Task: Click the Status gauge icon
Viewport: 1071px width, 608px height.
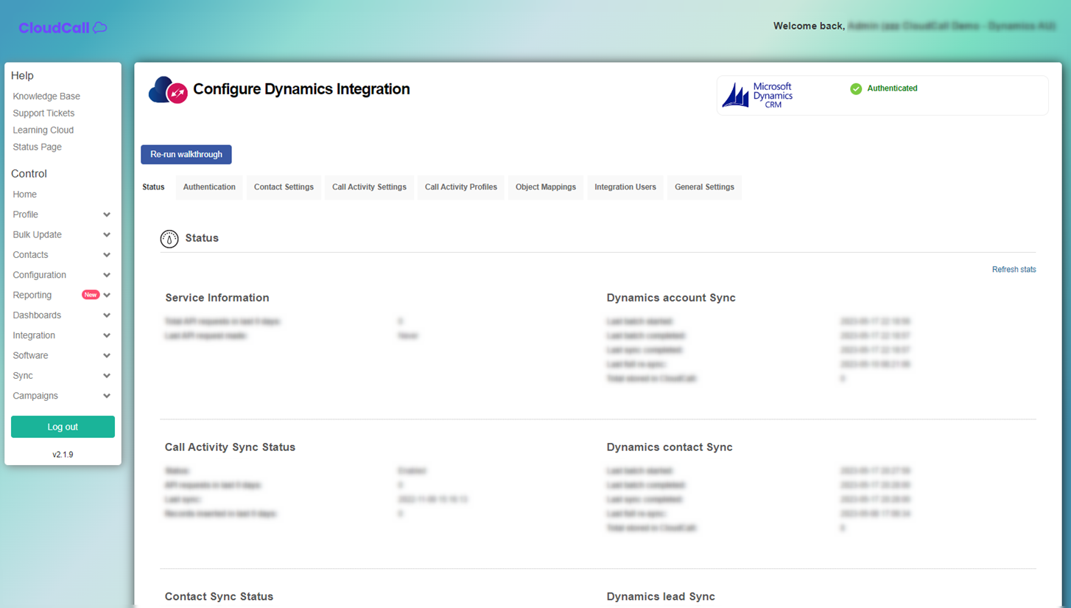Action: pos(169,239)
